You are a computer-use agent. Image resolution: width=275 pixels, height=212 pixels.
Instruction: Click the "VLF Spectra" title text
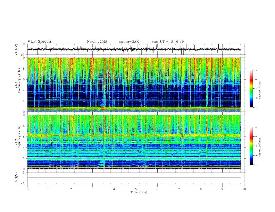(x=39, y=42)
